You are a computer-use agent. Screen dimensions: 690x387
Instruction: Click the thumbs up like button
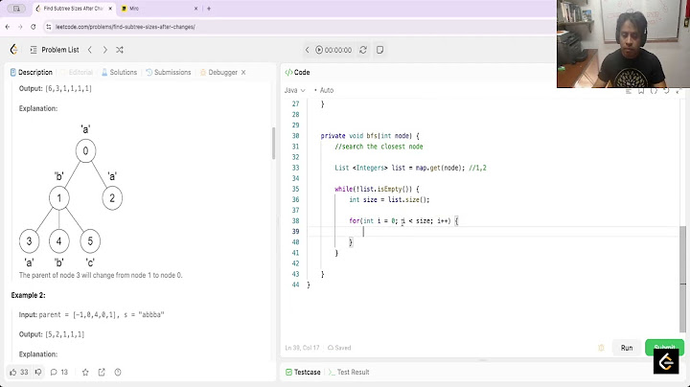19,372
